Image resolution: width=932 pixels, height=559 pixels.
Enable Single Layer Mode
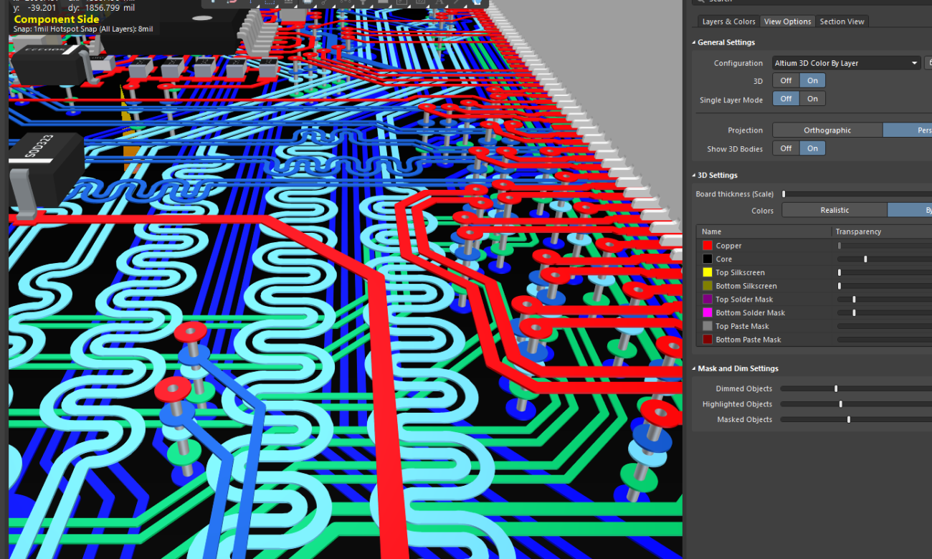812,98
